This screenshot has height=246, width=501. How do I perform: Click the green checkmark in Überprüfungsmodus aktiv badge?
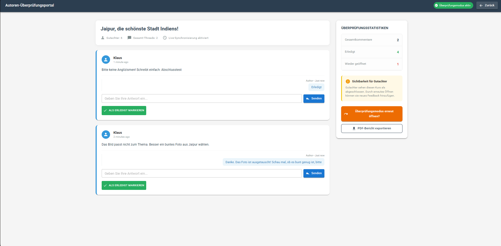(436, 5)
